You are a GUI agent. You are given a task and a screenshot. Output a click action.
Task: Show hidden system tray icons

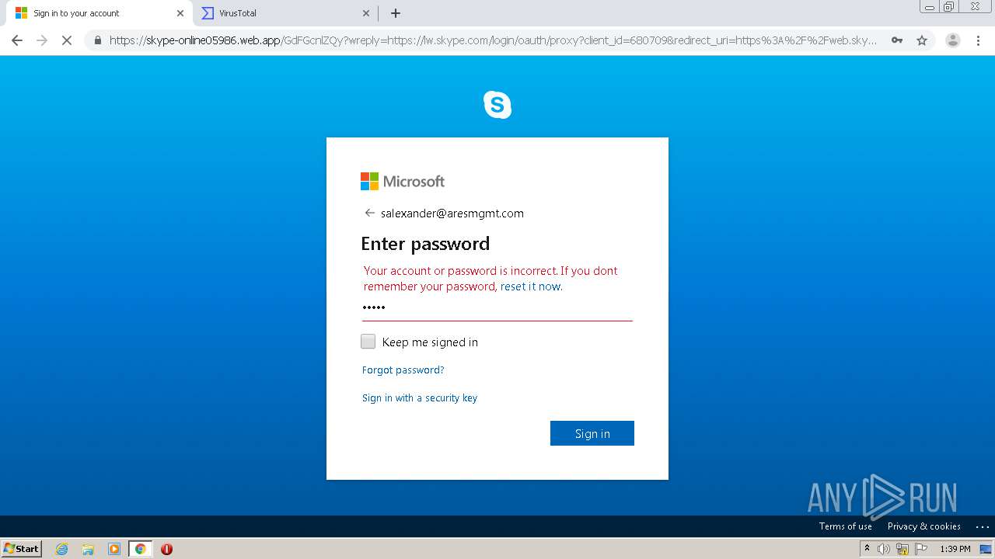click(867, 549)
